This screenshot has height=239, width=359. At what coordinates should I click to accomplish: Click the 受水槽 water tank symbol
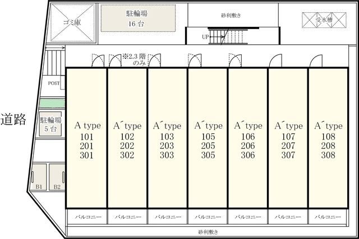coord(324,20)
